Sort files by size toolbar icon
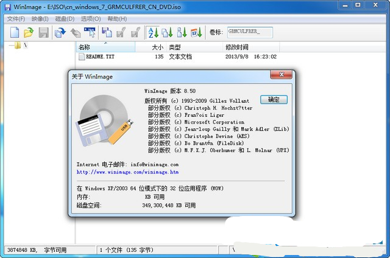Viewport: 390px width, 258px height. point(182,32)
